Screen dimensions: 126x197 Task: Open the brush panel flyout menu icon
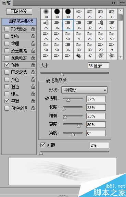pyautogui.click(x=122, y=3)
